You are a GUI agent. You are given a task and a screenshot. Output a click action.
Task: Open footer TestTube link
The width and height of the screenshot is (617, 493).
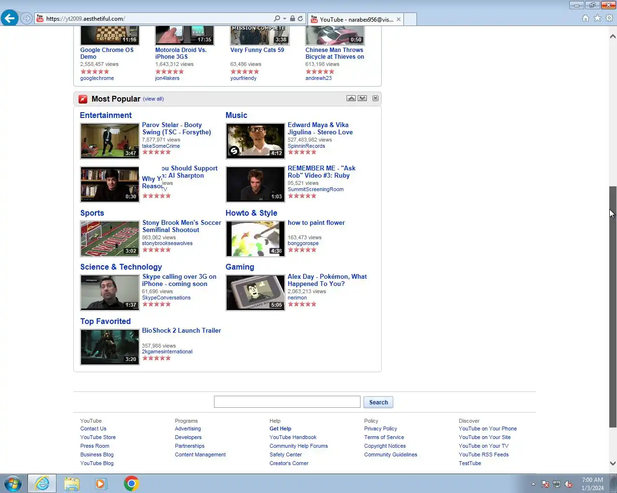tap(469, 463)
